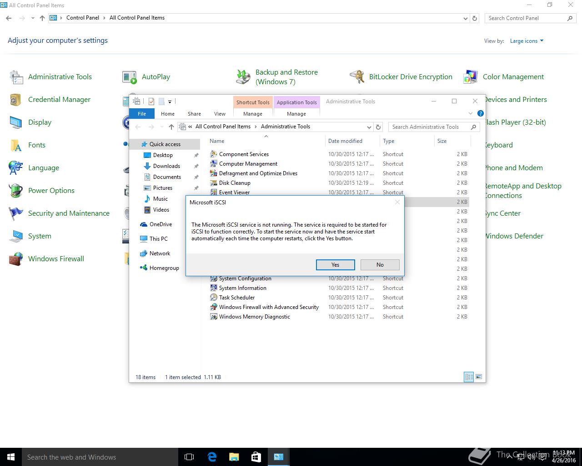Open Display icon in Control Panel
582x466 pixels.
point(16,122)
